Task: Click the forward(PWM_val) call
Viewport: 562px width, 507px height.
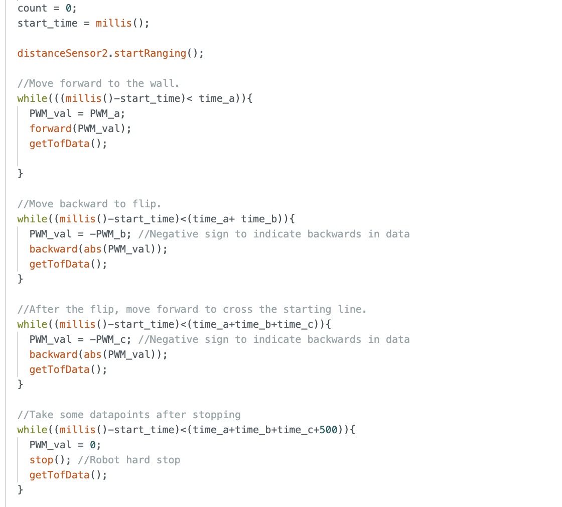Action: [x=80, y=129]
